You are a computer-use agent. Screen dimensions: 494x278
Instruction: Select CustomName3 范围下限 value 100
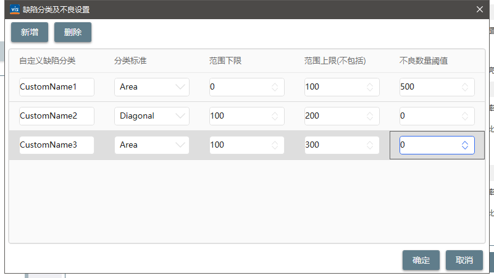coord(217,145)
